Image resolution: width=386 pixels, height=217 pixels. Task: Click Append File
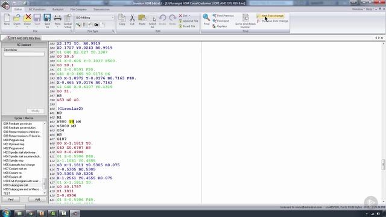point(189,21)
